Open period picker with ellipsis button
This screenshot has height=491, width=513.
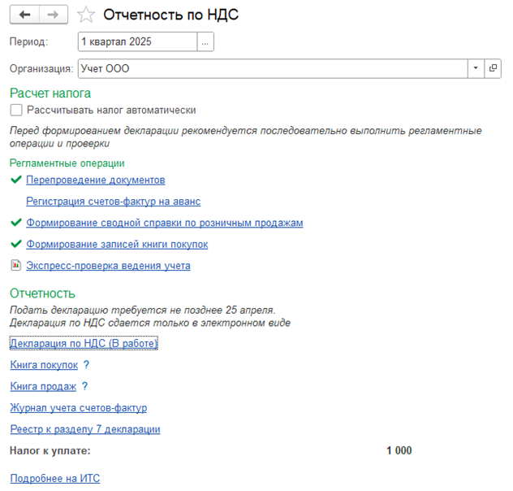pyautogui.click(x=205, y=41)
